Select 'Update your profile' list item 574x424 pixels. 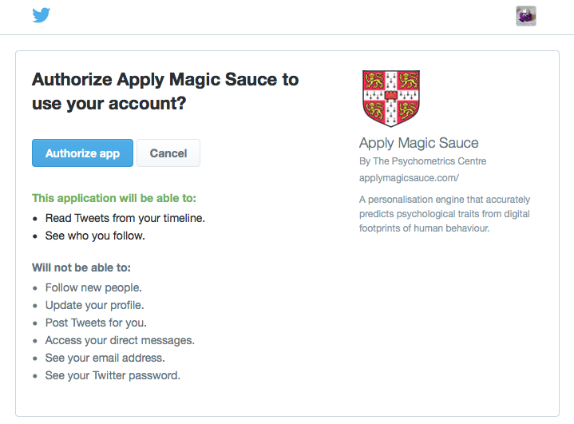[x=94, y=305]
